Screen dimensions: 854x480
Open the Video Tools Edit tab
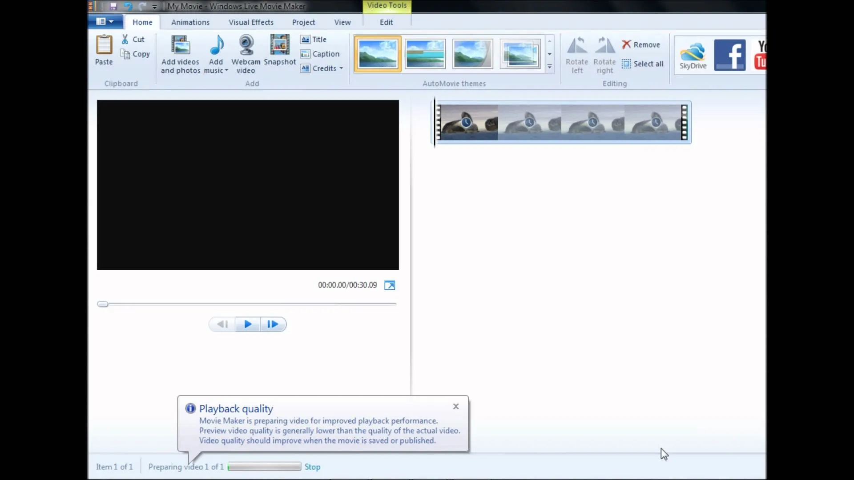pos(386,22)
